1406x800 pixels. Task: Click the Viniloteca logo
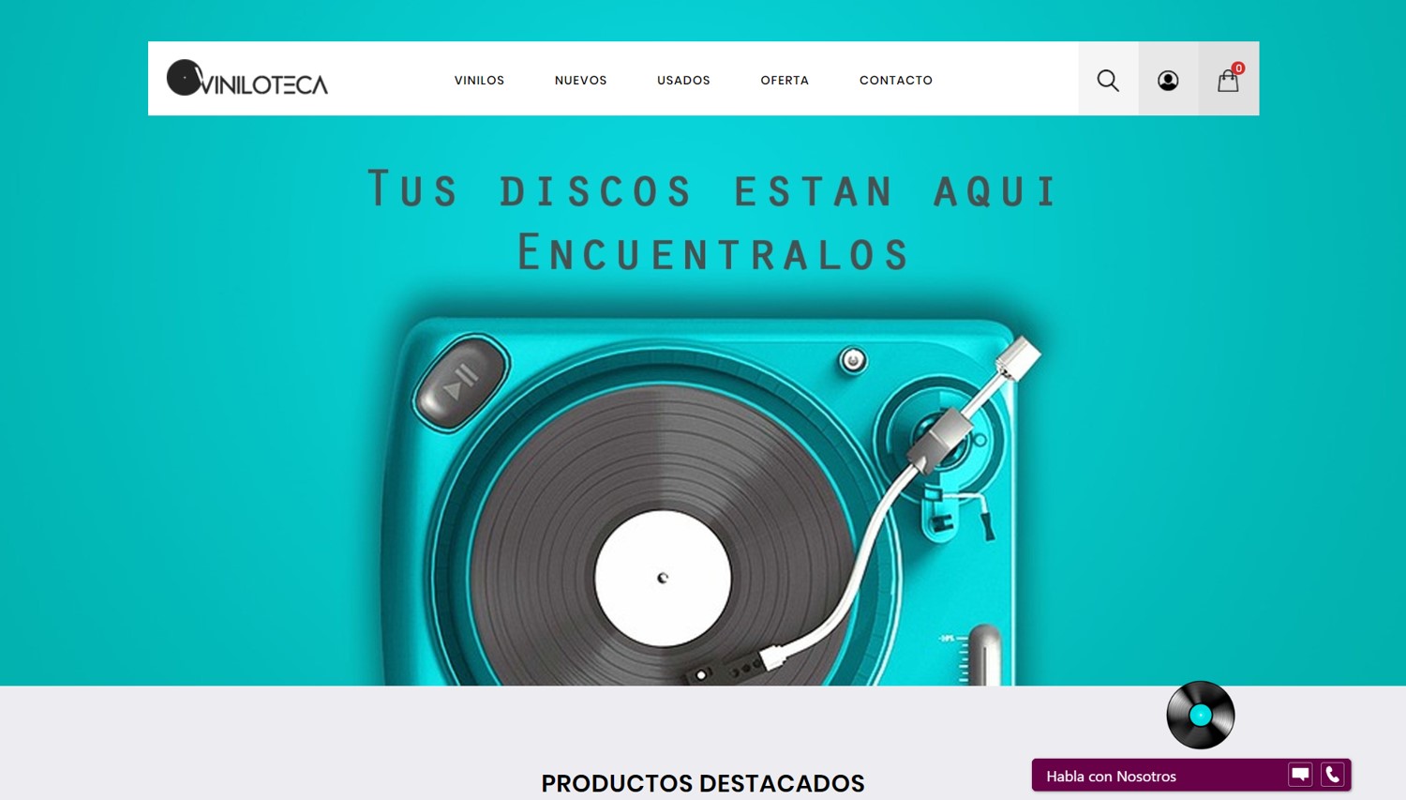pos(247,79)
